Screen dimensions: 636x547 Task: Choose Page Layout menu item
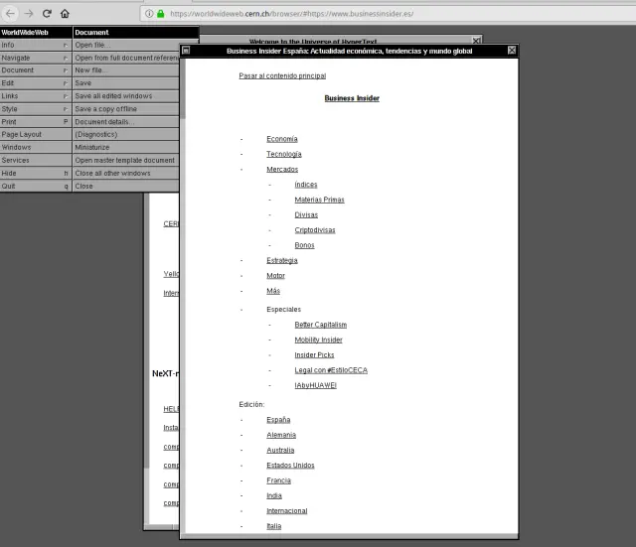pos(36,134)
